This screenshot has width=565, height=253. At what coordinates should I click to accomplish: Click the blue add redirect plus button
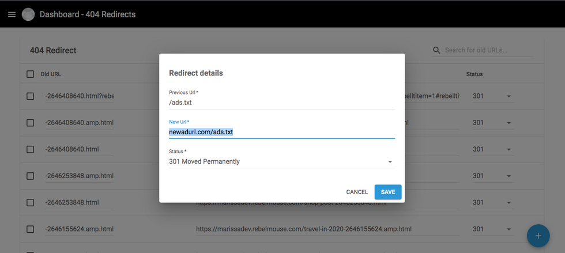point(538,236)
